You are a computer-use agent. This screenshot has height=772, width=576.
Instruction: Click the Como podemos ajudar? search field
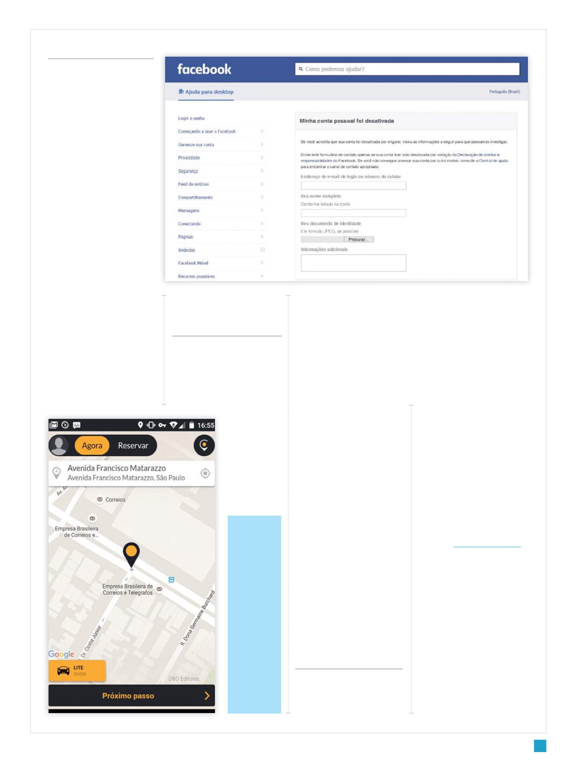pos(407,69)
